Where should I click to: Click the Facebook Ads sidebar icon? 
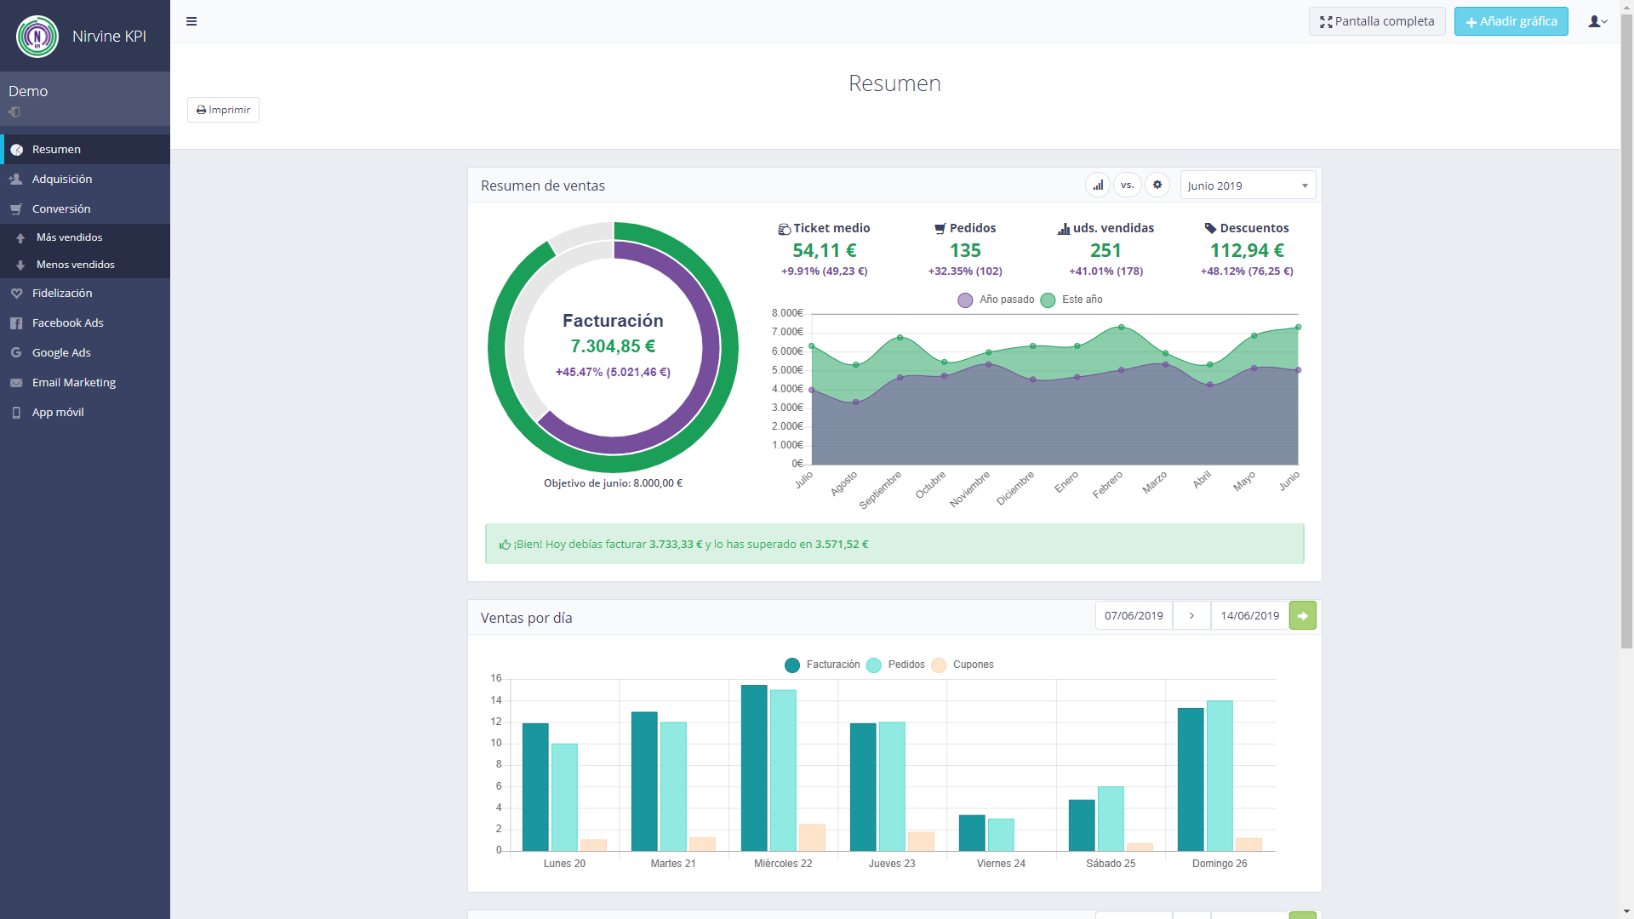pos(15,322)
